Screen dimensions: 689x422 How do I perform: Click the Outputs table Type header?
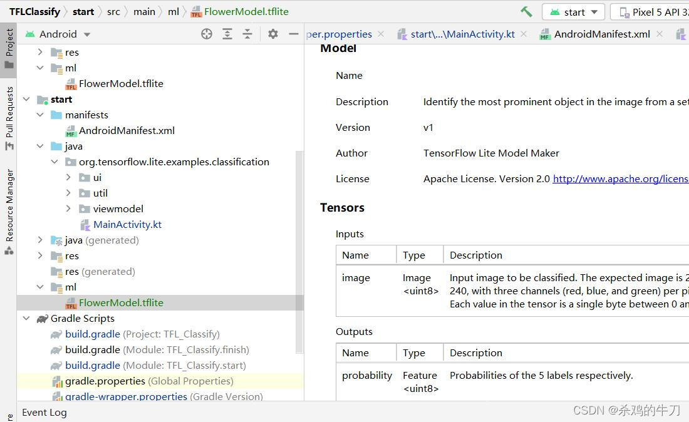[x=414, y=353]
